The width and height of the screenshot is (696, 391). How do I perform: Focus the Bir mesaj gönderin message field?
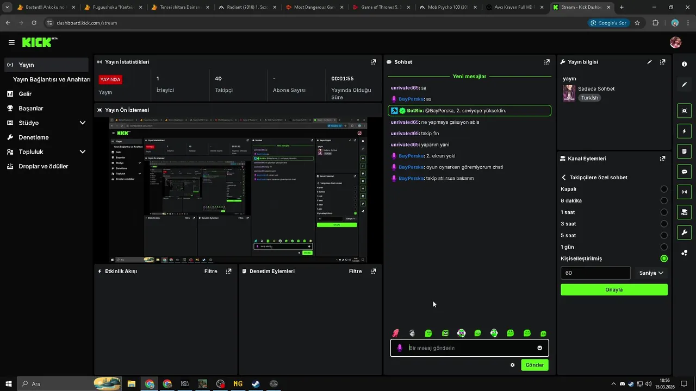(x=469, y=348)
